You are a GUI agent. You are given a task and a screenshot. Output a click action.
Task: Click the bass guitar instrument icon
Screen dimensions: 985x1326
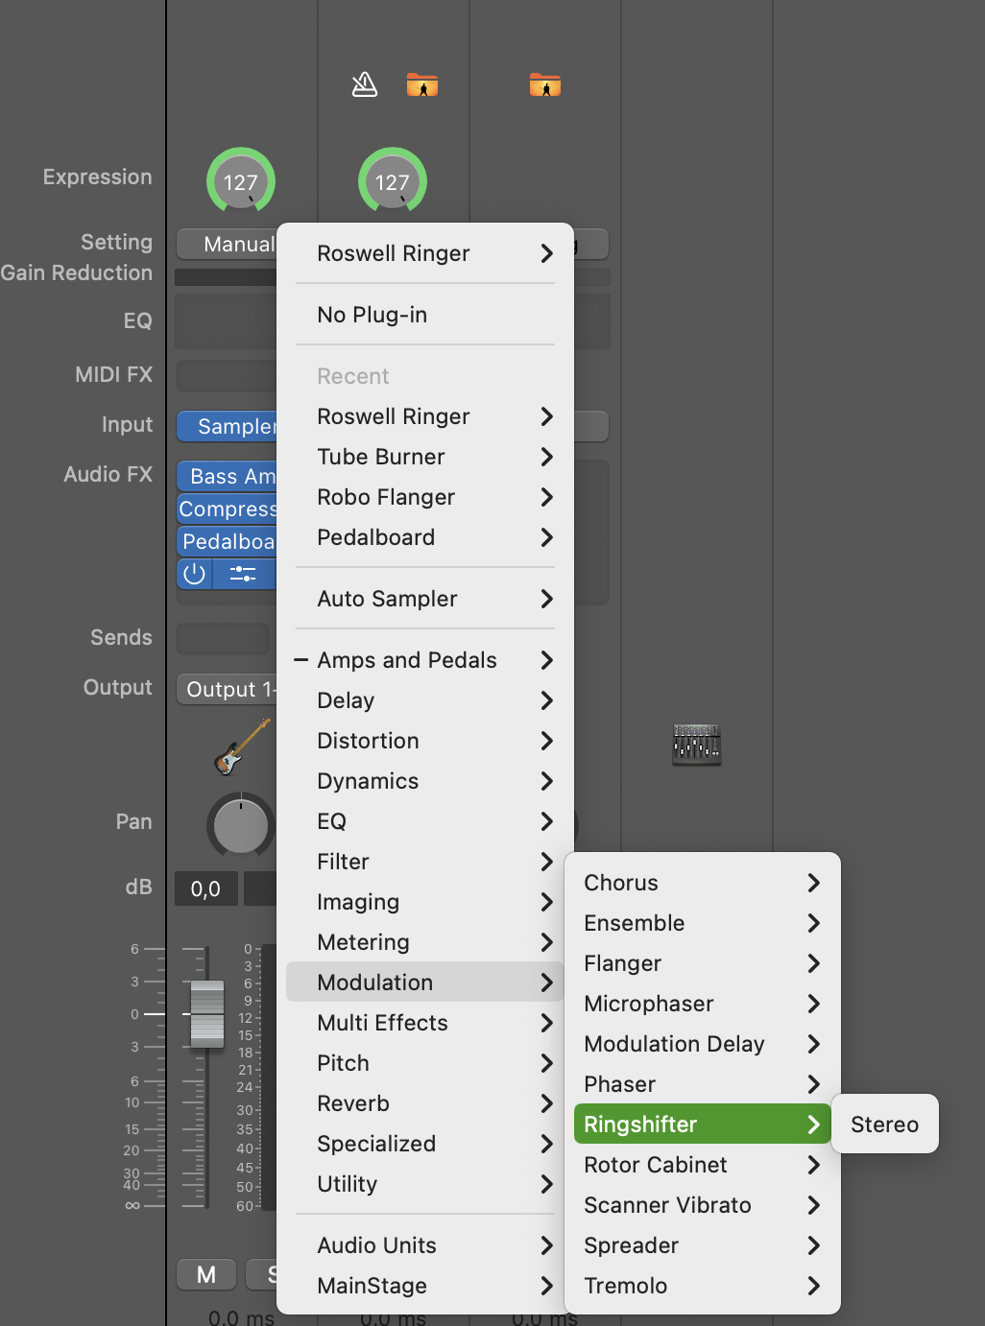click(242, 746)
